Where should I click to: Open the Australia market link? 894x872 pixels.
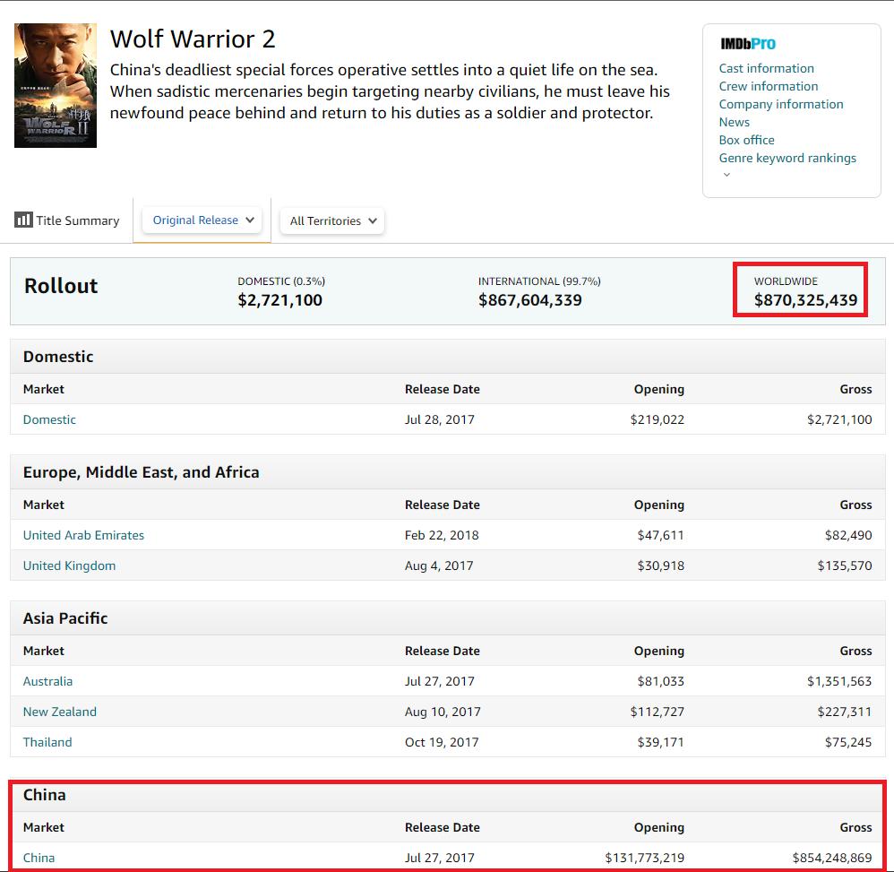pos(47,681)
